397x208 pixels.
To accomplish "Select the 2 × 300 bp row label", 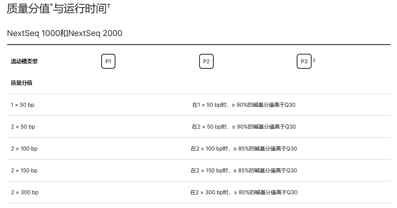I will (25, 192).
